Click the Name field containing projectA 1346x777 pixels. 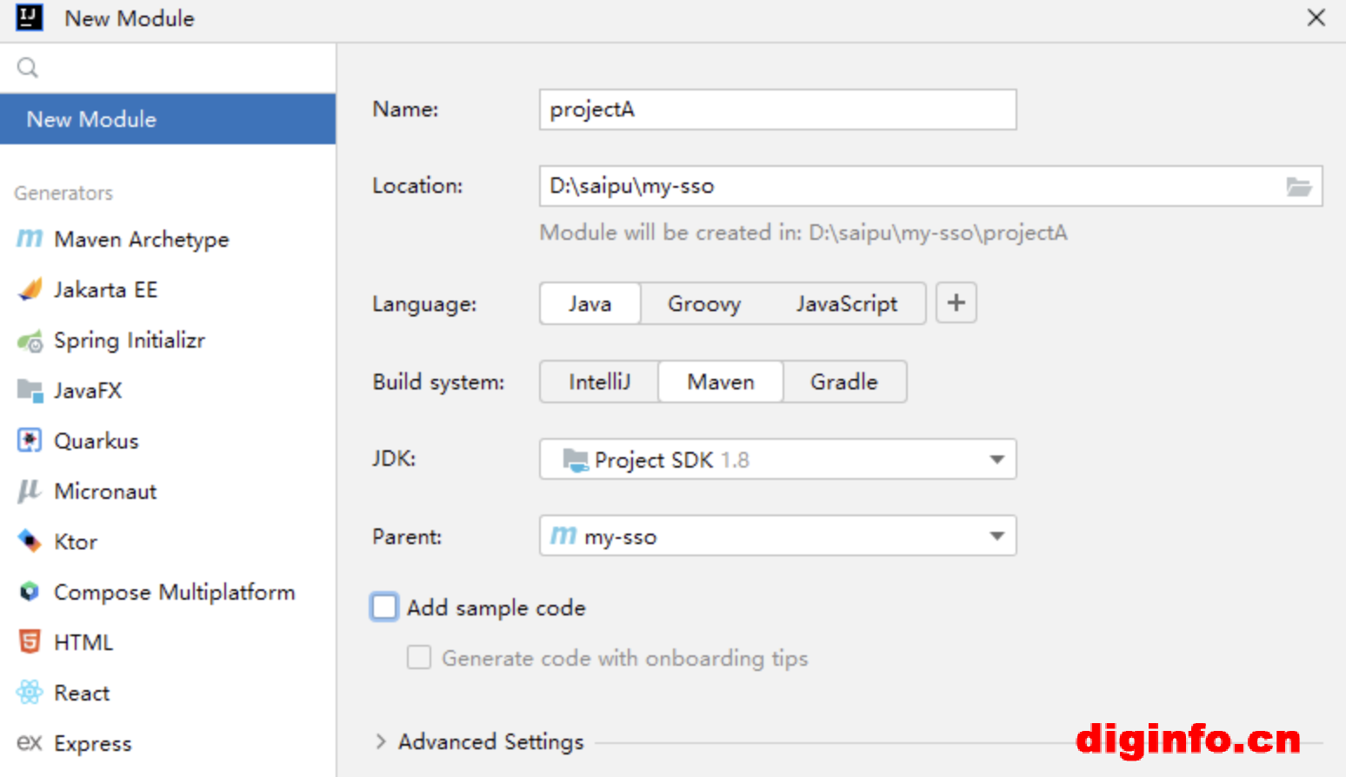click(777, 110)
